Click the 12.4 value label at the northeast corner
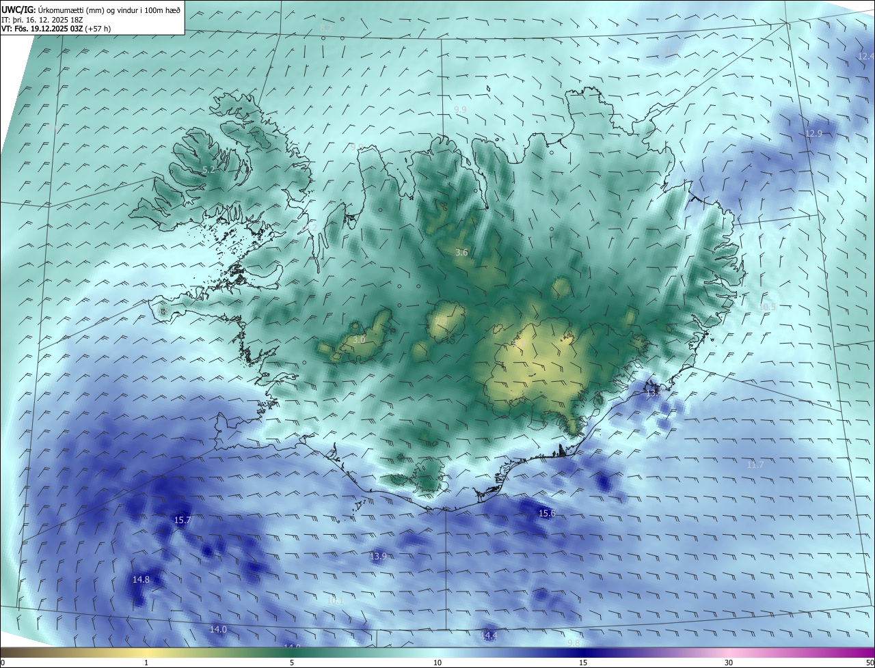The image size is (875, 668). [865, 56]
